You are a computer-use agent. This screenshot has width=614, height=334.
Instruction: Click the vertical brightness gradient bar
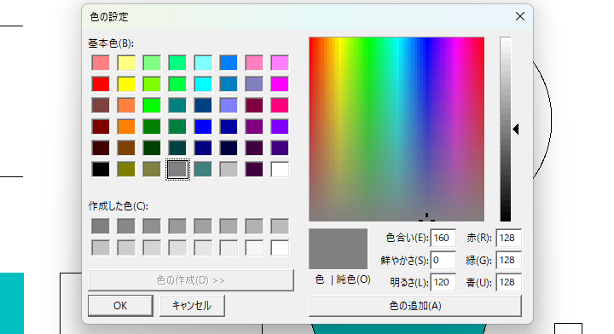(x=505, y=129)
